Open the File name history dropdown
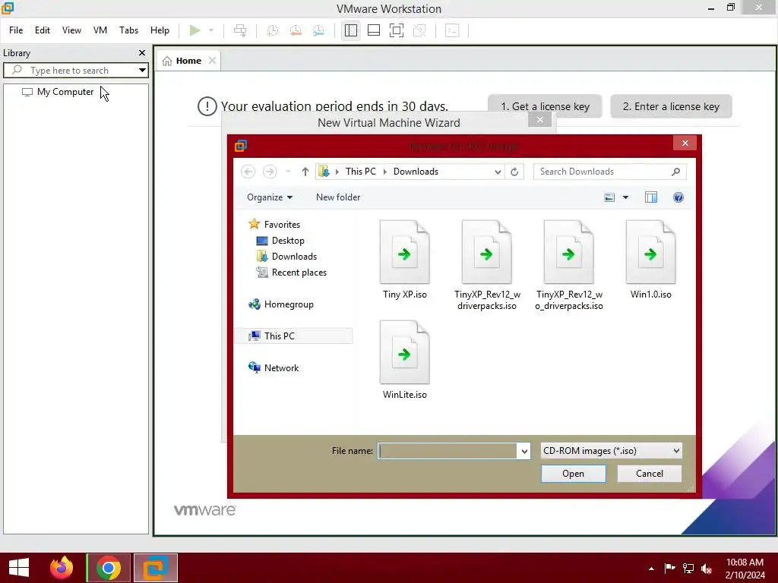Screen dimensions: 778x583 coord(524,451)
